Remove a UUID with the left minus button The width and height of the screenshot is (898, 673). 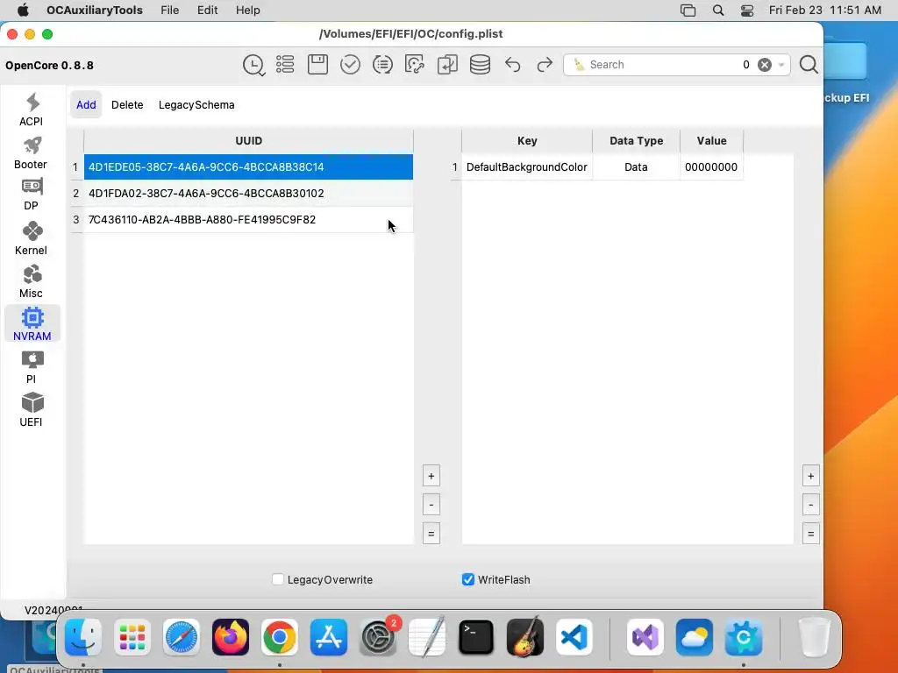[431, 505]
